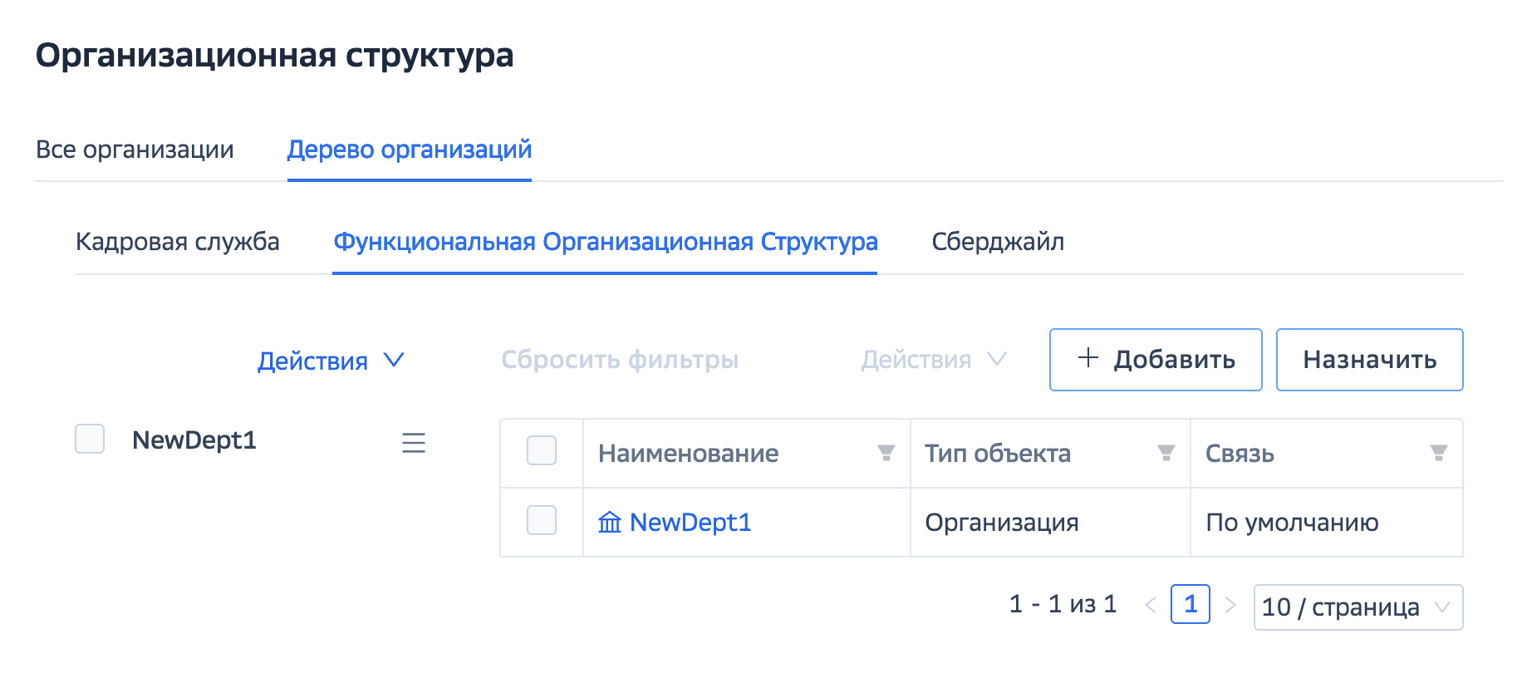Image resolution: width=1522 pixels, height=673 pixels.
Task: Toggle the select-all checkbox in table header
Action: click(542, 451)
